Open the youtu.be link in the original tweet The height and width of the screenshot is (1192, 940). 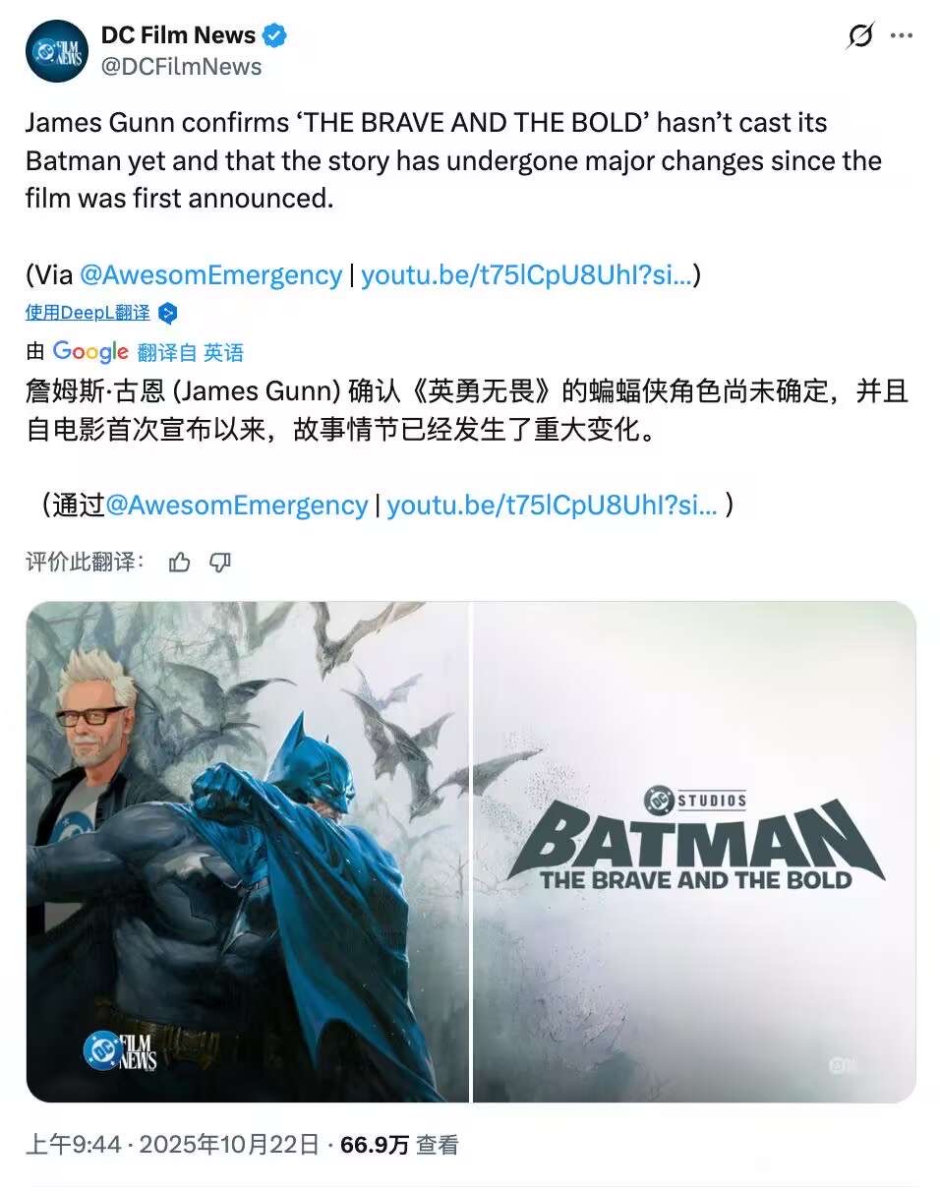pyautogui.click(x=526, y=274)
